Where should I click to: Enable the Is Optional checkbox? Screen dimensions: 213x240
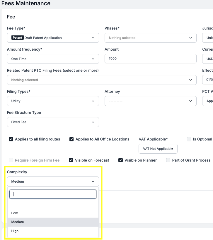tap(189, 139)
